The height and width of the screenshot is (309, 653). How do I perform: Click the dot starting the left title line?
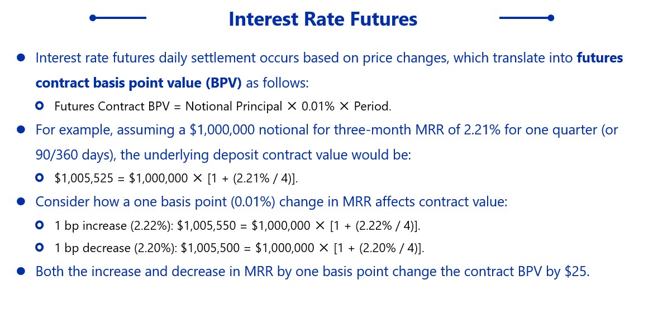[93, 18]
